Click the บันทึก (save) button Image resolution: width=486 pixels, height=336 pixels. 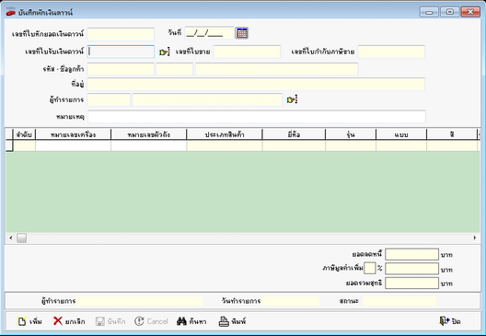(110, 321)
